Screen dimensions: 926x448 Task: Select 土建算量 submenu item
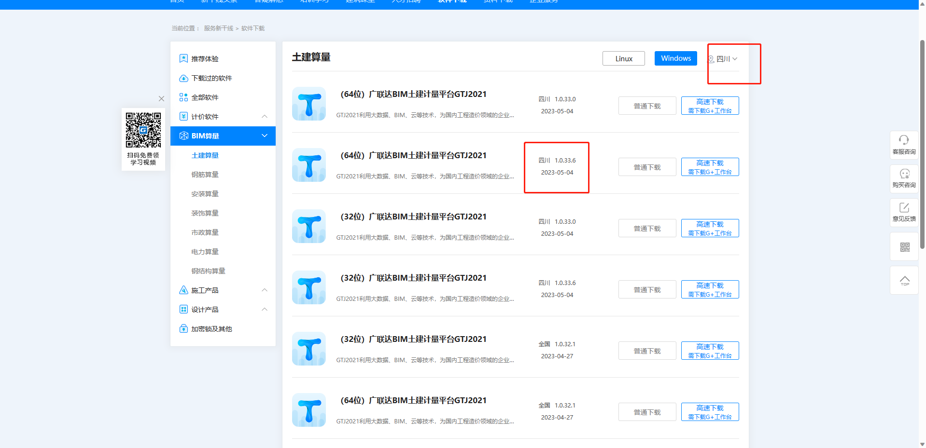tap(205, 155)
